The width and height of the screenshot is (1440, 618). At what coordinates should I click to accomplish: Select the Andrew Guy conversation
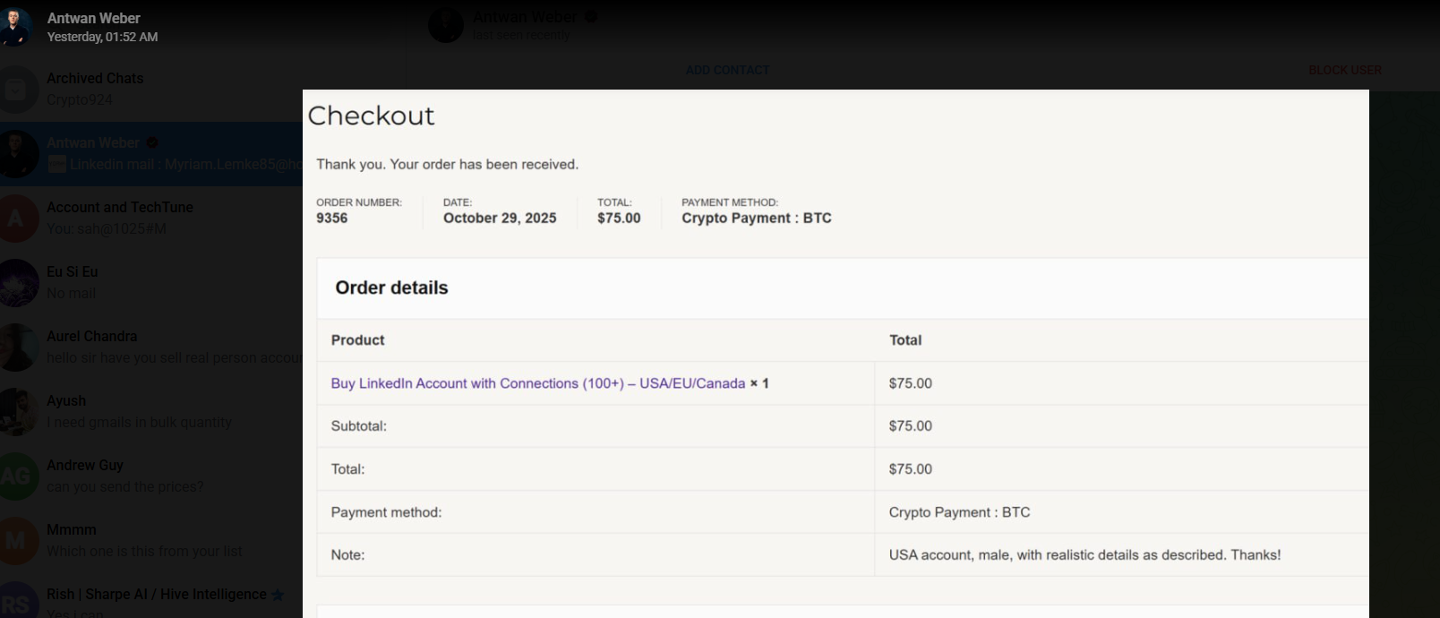click(151, 476)
